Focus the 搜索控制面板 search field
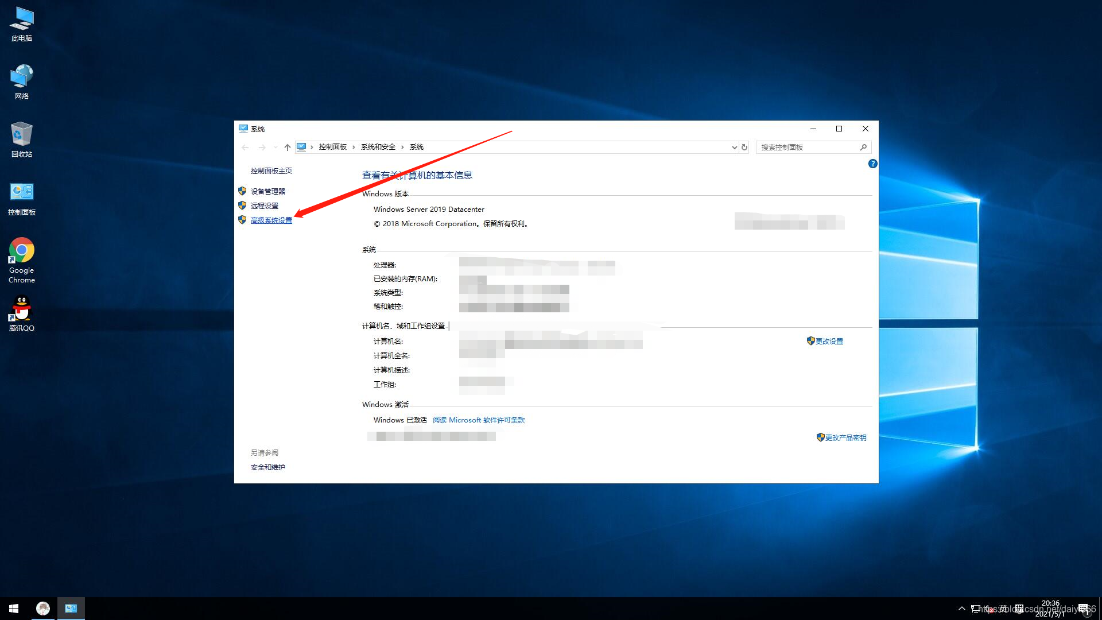The image size is (1102, 620). [806, 148]
